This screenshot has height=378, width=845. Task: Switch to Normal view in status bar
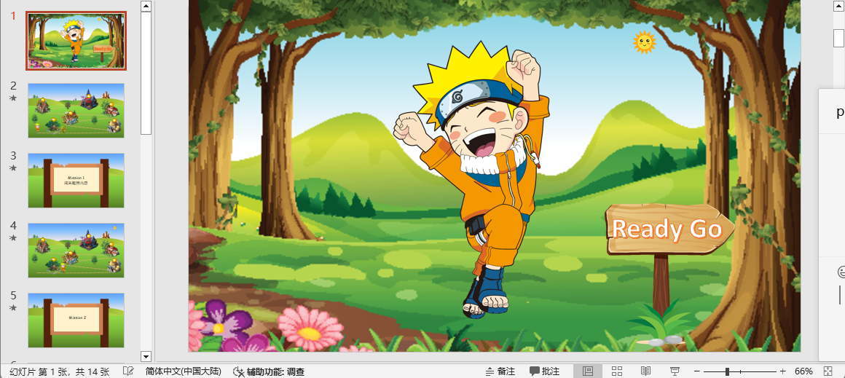pyautogui.click(x=588, y=371)
